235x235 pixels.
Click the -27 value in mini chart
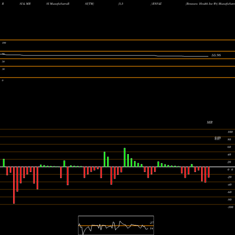[x=151, y=223]
